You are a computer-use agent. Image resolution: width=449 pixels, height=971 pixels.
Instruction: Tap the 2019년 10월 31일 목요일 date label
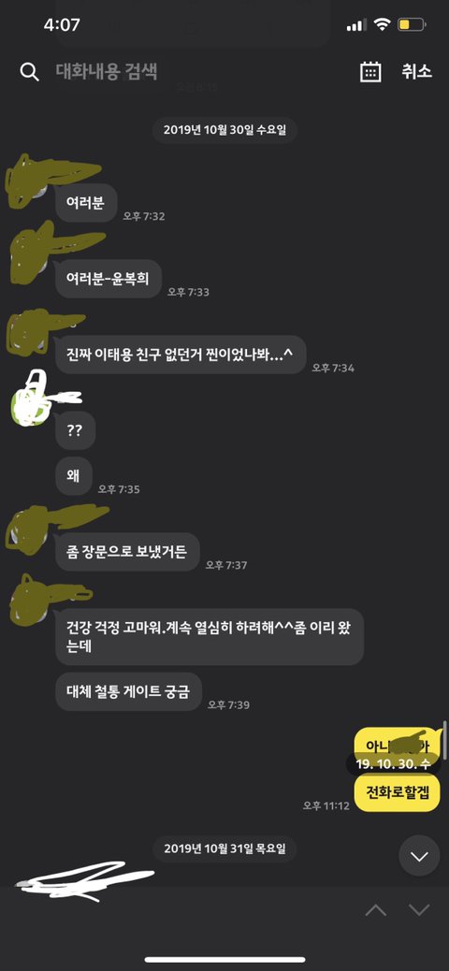coord(224,848)
